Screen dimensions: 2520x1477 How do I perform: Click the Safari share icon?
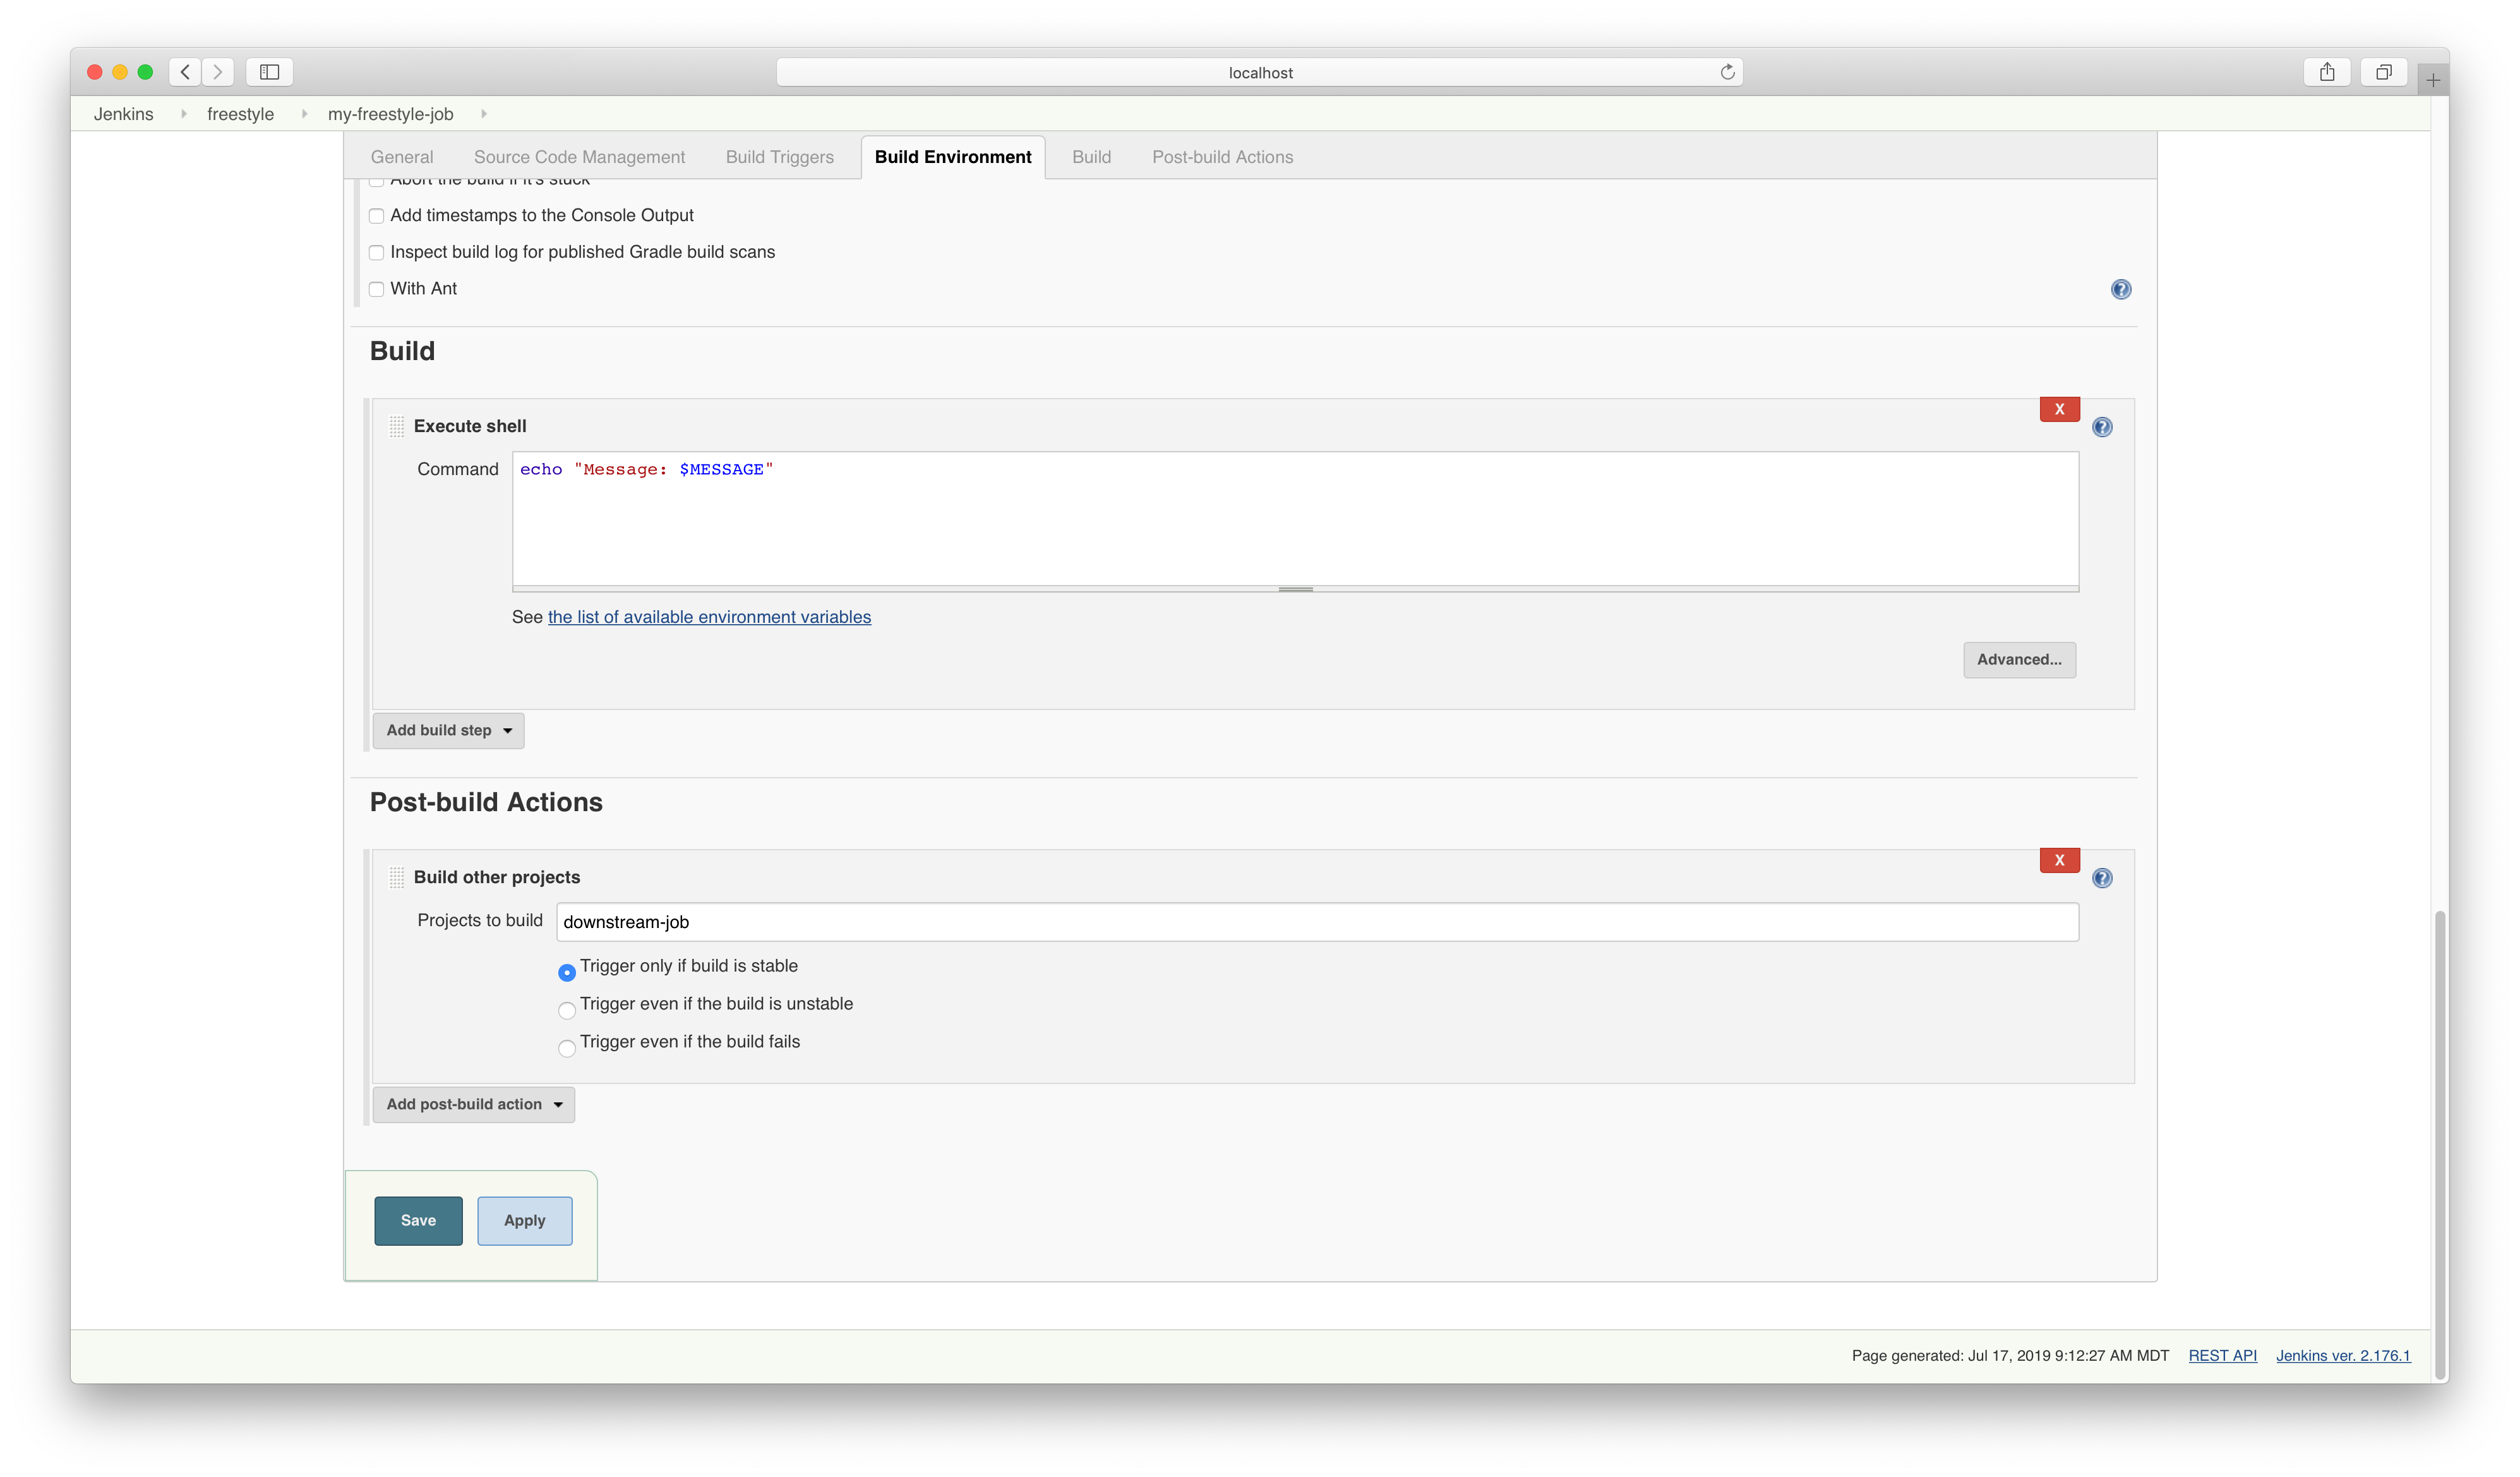2327,72
